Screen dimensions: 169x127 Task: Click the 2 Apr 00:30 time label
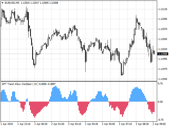coord(41,124)
